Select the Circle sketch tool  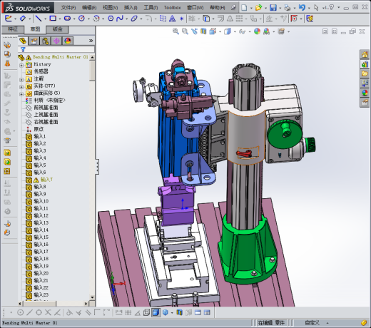[81, 19]
